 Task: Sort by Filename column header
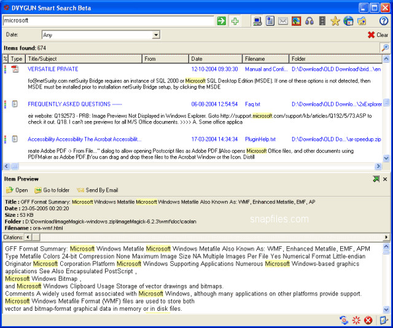pos(266,59)
